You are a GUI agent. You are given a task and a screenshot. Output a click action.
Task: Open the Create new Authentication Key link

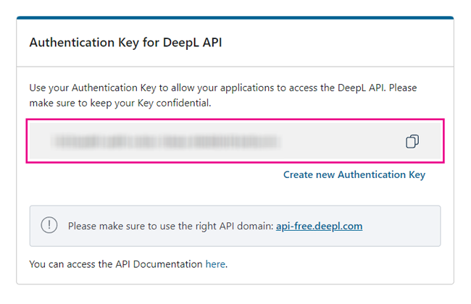click(354, 174)
